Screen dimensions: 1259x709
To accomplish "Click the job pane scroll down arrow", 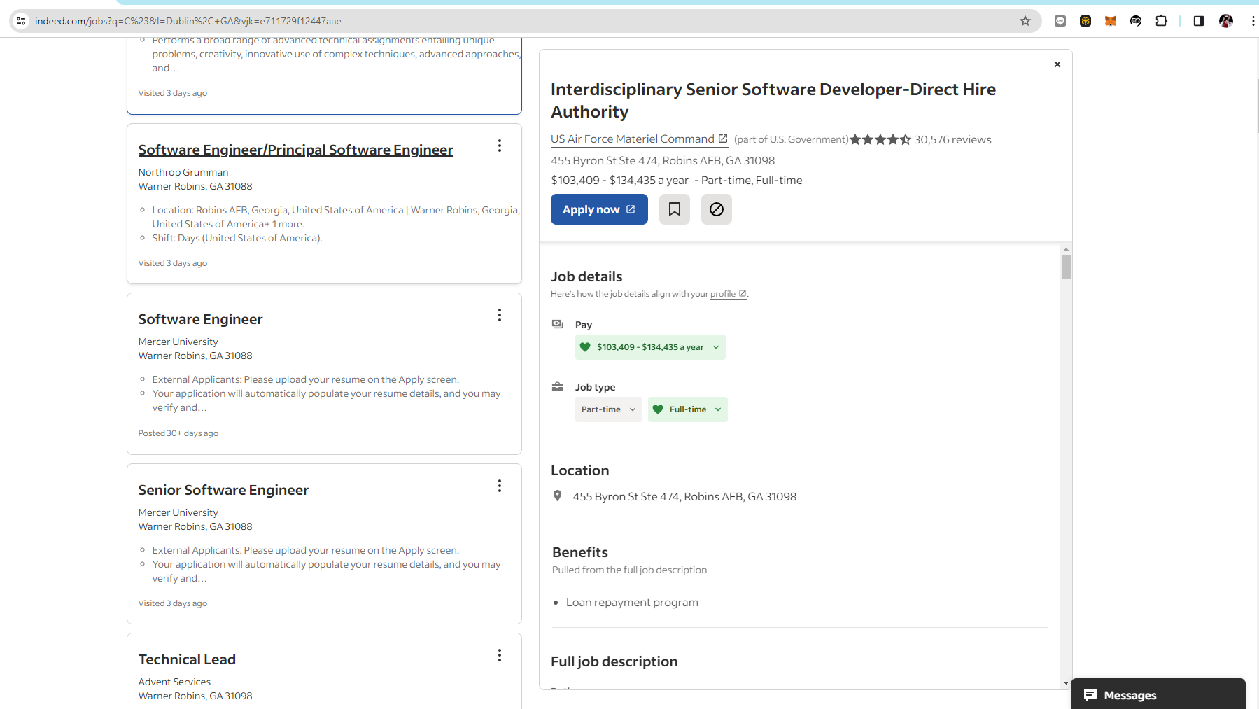I will pyautogui.click(x=1066, y=683).
